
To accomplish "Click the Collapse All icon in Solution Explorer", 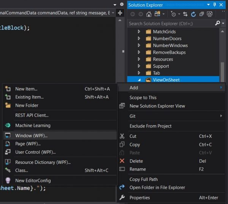I will [x=201, y=14].
